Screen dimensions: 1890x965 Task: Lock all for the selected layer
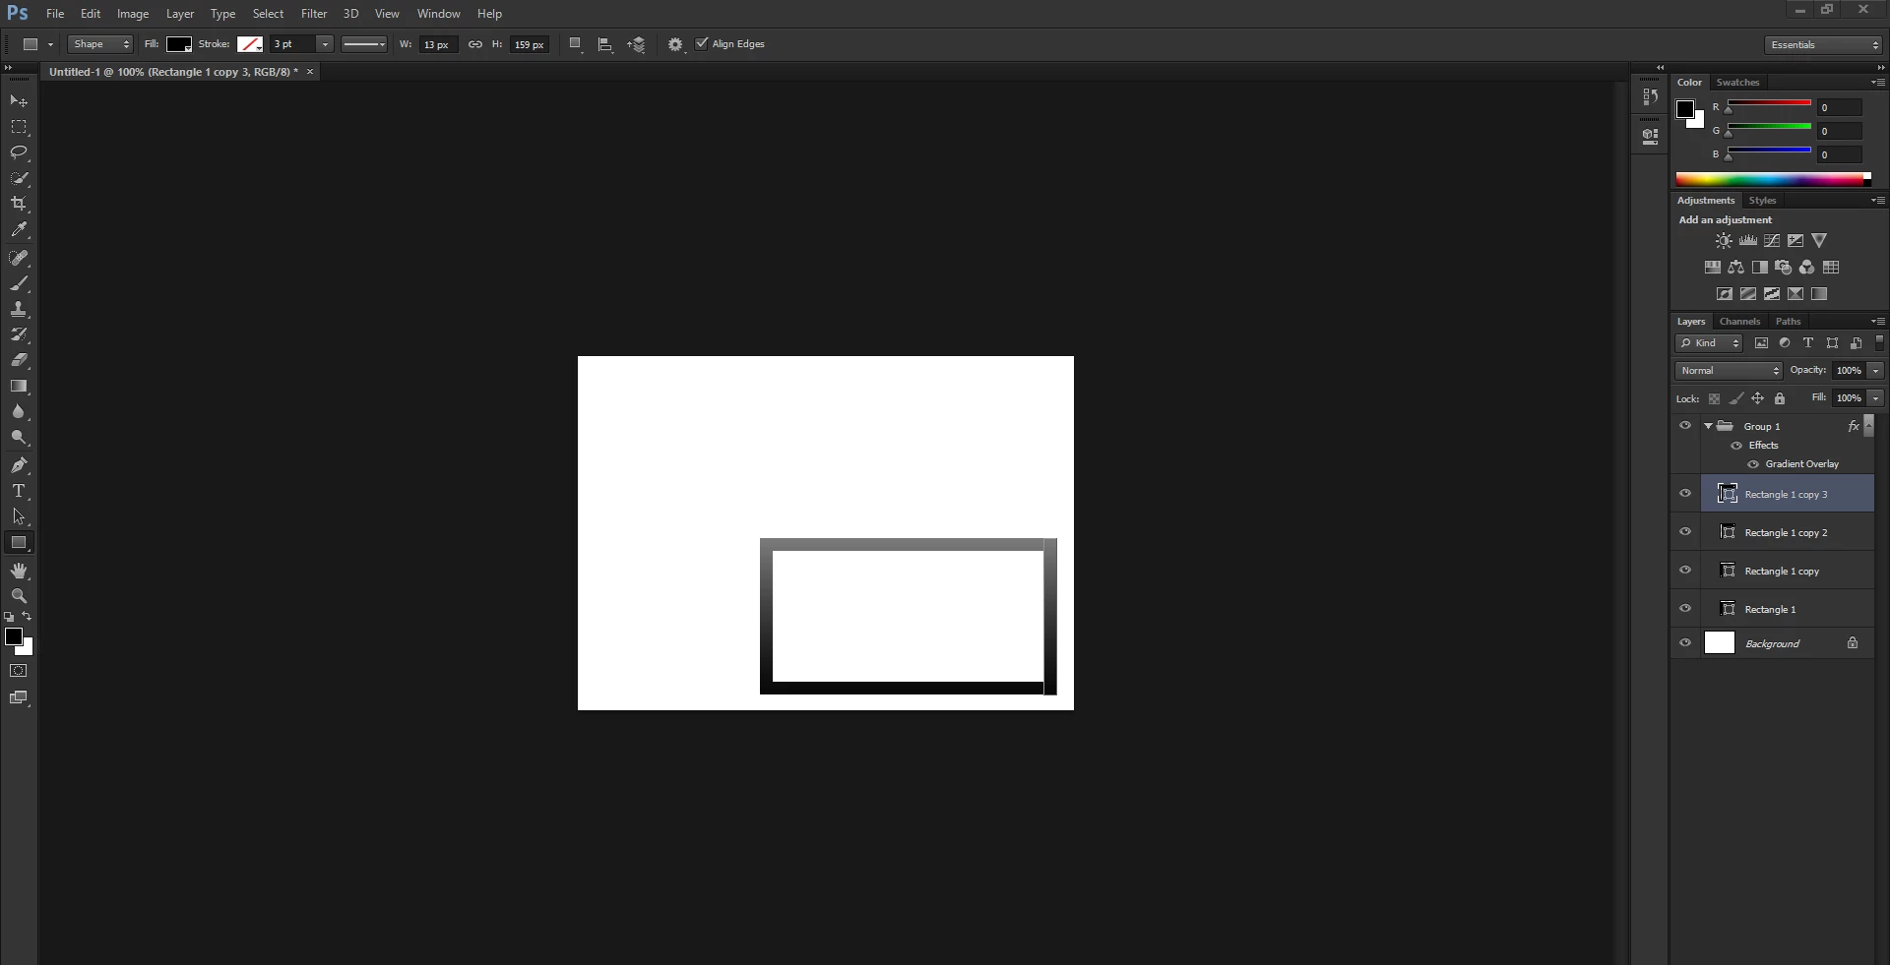(1780, 398)
